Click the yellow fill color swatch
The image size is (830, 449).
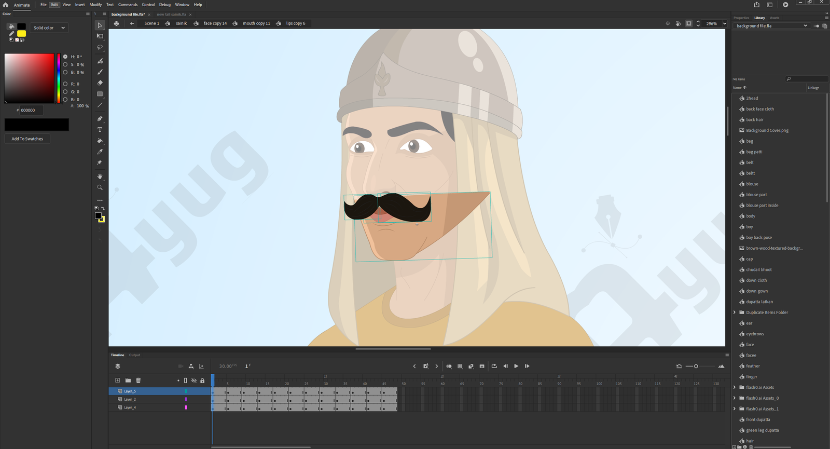tap(22, 34)
